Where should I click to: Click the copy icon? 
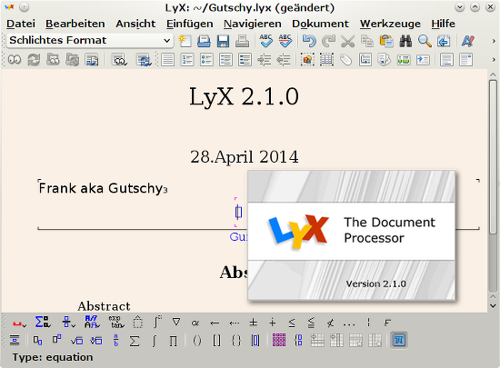(366, 41)
